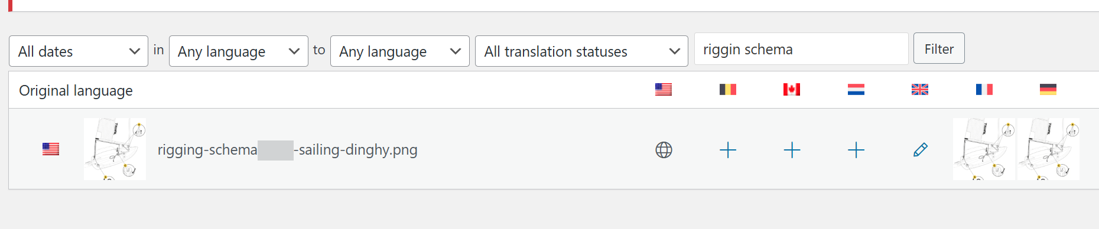Add Canadian translation with the plus icon
Screen dimensions: 1099x229
[x=792, y=150]
